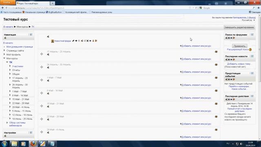Open Расширенный поиск link

(x=238, y=49)
